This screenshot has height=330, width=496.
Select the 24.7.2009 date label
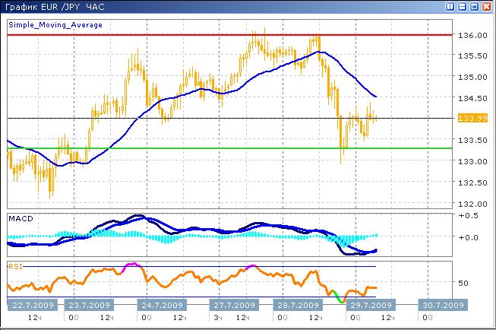click(x=162, y=306)
